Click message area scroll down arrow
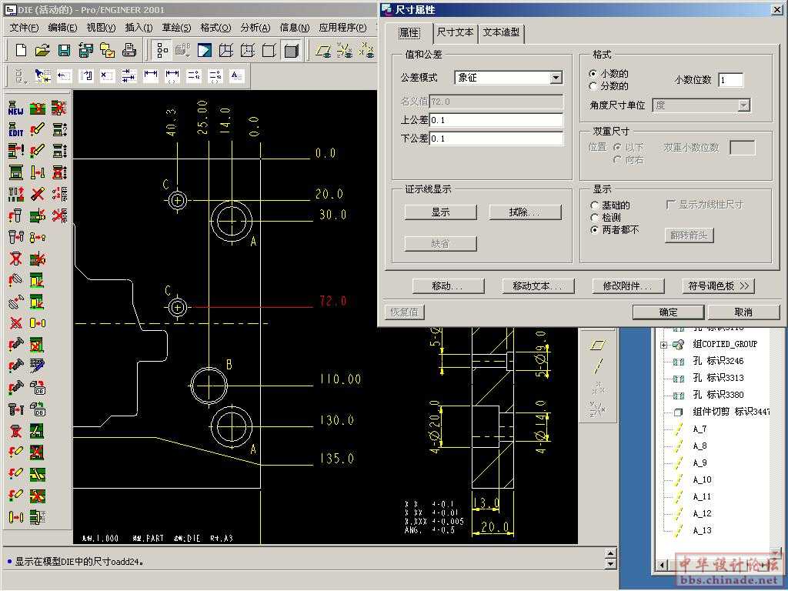This screenshot has width=788, height=591. click(610, 564)
